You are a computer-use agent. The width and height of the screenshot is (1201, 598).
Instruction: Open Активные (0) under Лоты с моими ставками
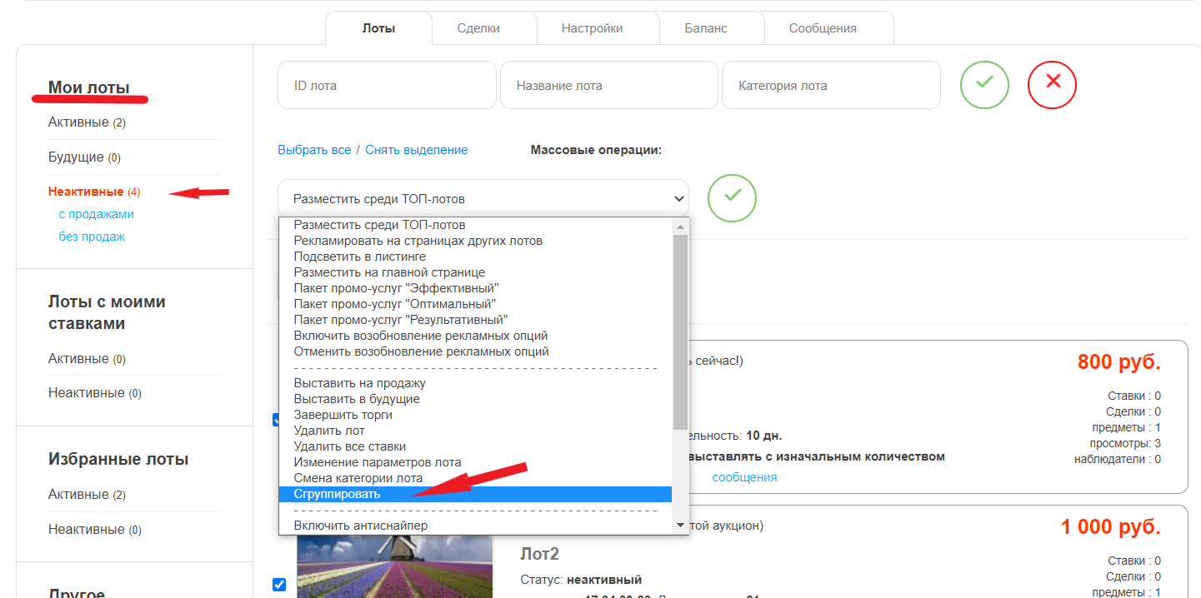pyautogui.click(x=87, y=359)
